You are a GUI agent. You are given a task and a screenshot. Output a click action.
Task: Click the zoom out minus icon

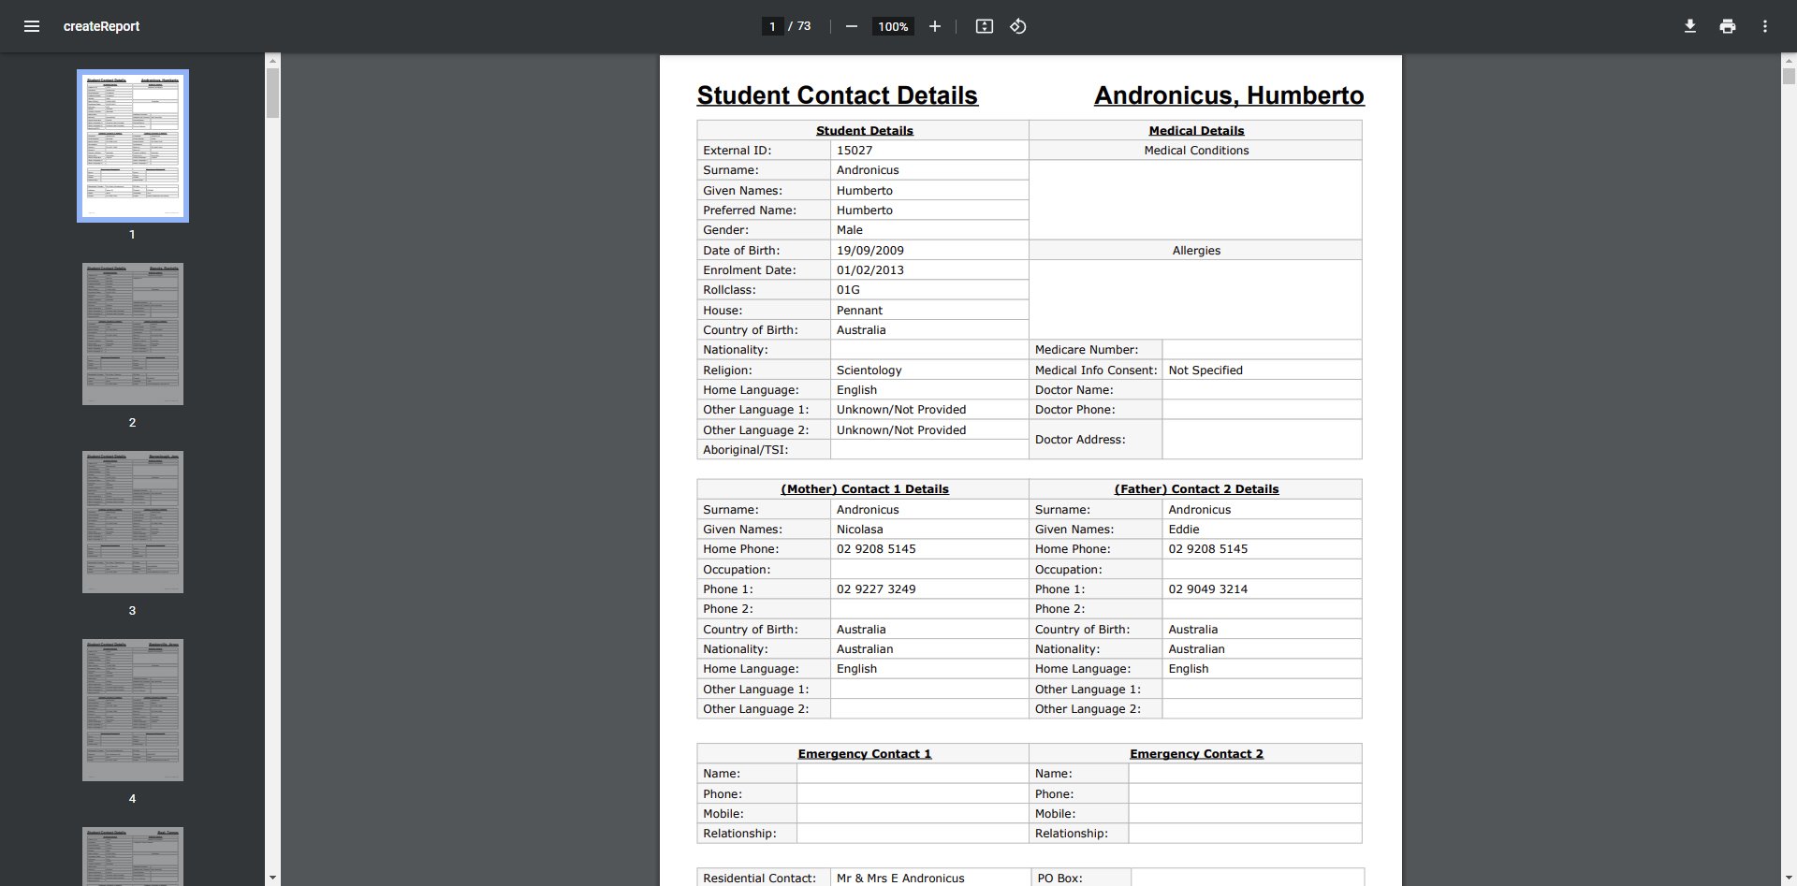pyautogui.click(x=851, y=26)
